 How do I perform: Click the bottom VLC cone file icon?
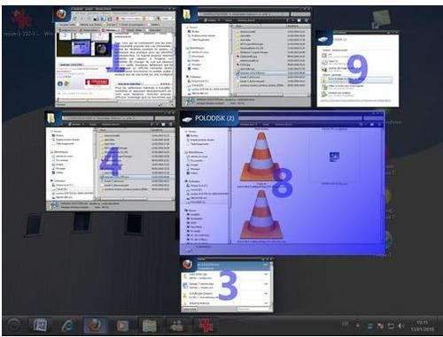tap(261, 214)
